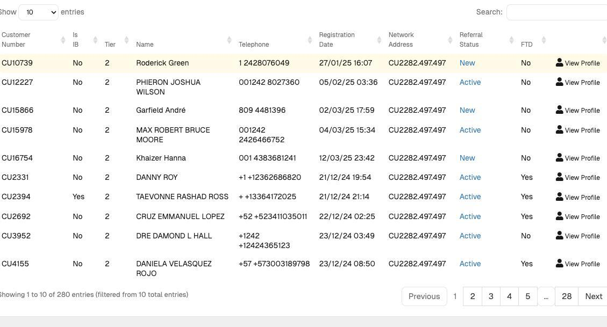This screenshot has width=607, height=327.
Task: Select customer number CU3952
Action: [x=16, y=236]
